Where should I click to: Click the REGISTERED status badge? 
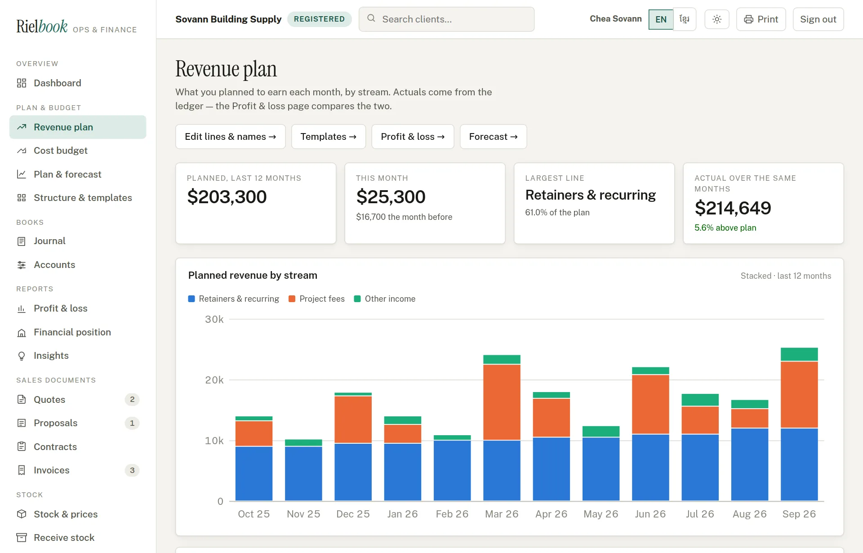click(x=319, y=19)
